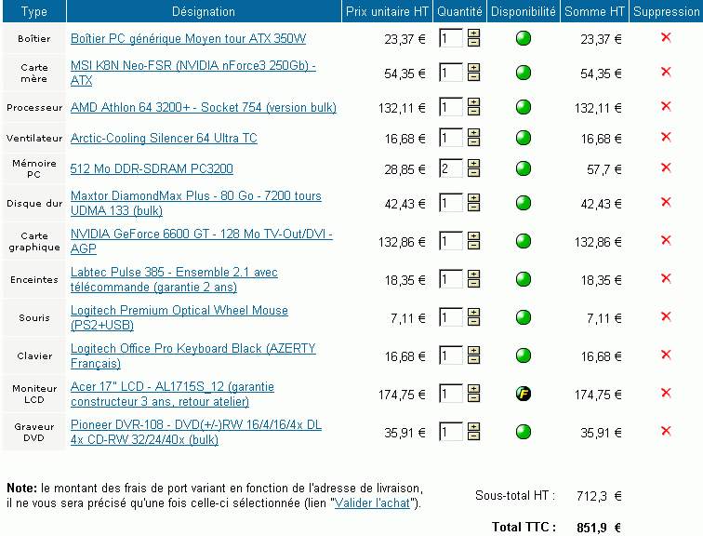This screenshot has height=536, width=703.
Task: Decrease Ventilateur quantity with minus
Action: click(x=473, y=142)
